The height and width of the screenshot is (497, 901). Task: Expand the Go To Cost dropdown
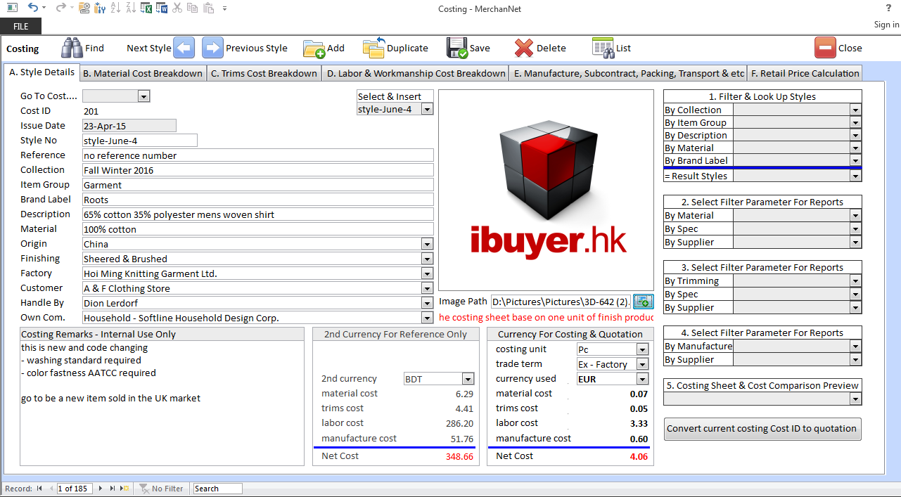tap(143, 96)
